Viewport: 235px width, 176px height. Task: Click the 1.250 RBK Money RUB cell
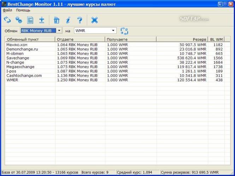coord(77,80)
